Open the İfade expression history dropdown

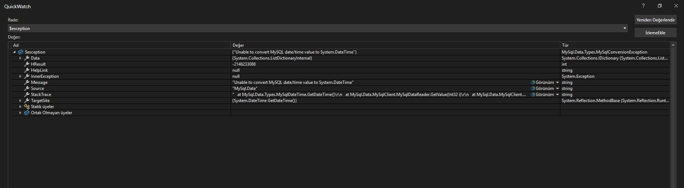click(x=625, y=28)
